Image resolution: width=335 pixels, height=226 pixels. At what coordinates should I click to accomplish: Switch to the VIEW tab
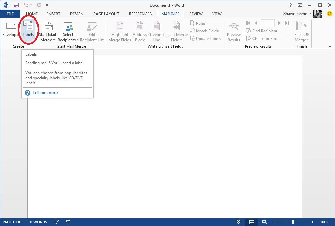point(217,14)
